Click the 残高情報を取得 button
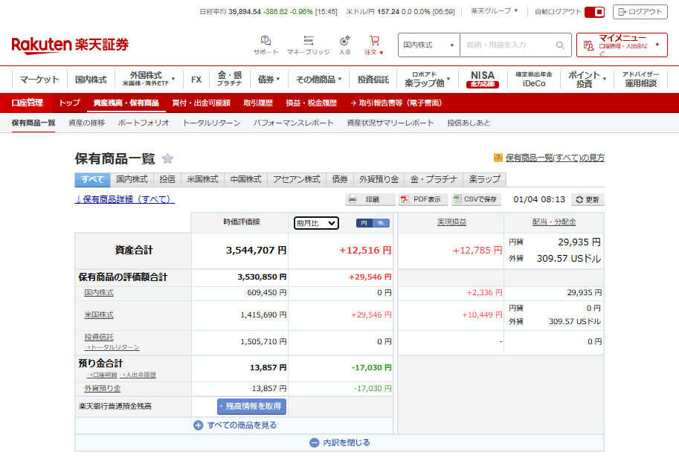 pyautogui.click(x=251, y=407)
